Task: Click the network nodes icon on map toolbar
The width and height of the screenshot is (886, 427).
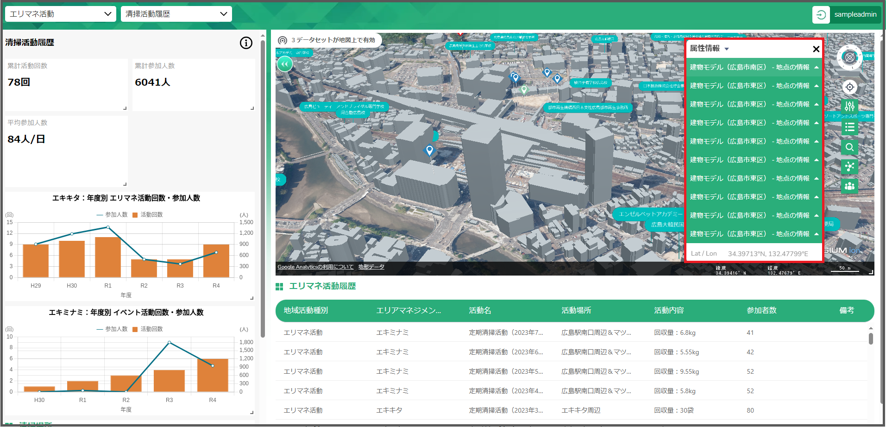Action: point(849,166)
